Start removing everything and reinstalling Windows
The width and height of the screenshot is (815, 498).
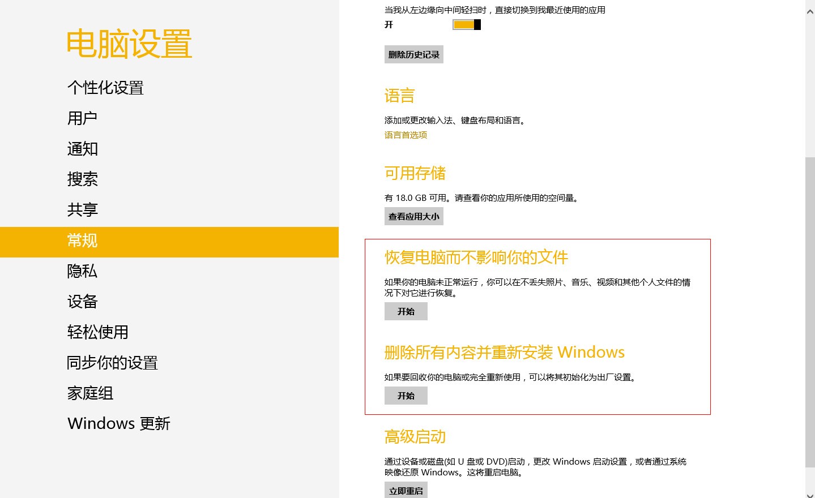[x=406, y=396]
